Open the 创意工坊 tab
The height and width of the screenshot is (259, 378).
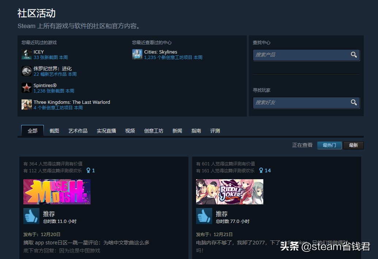[154, 131]
